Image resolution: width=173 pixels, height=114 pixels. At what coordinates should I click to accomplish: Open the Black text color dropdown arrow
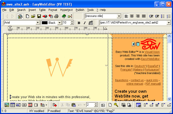click(x=59, y=23)
